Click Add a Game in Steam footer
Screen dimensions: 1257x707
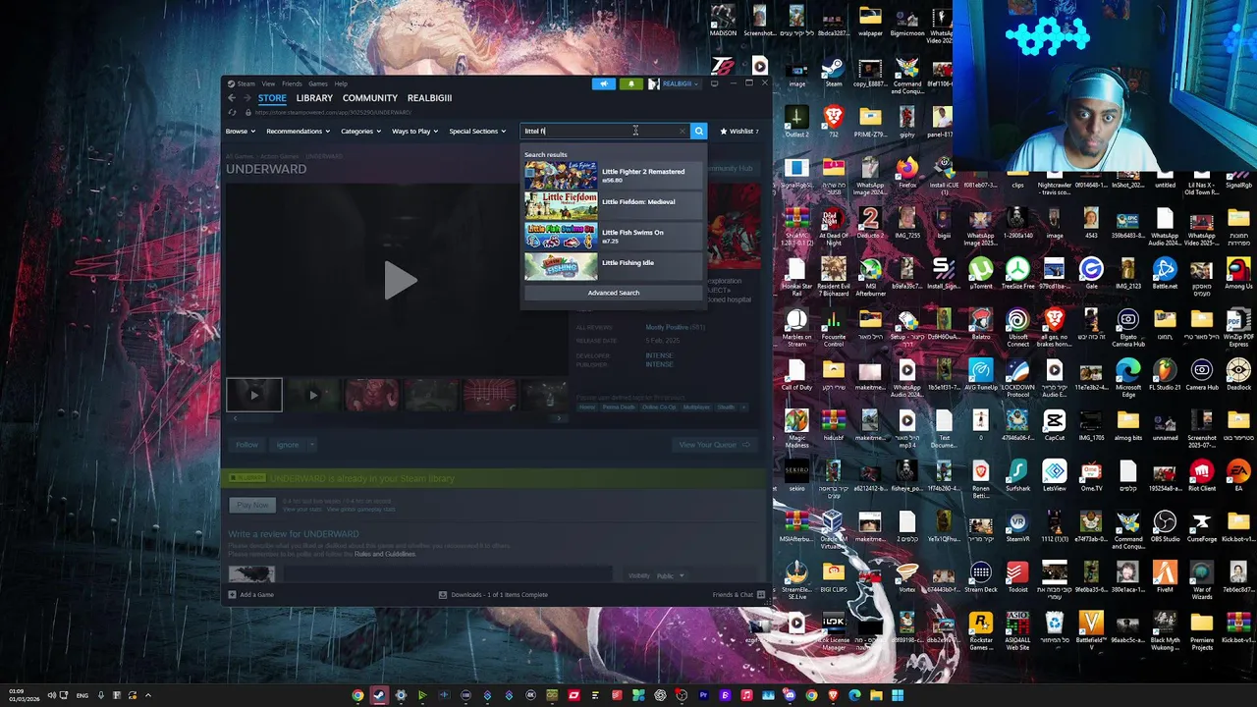[x=251, y=594]
